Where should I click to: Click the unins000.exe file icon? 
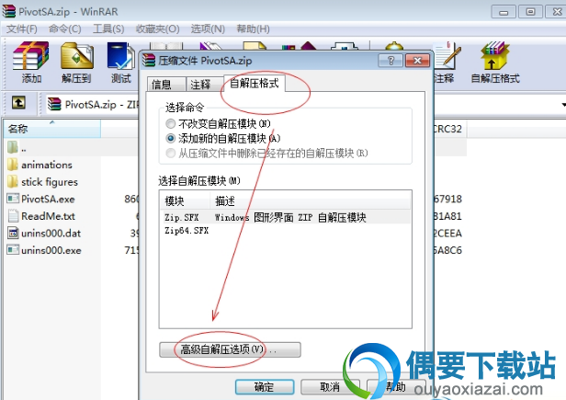pyautogui.click(x=13, y=250)
